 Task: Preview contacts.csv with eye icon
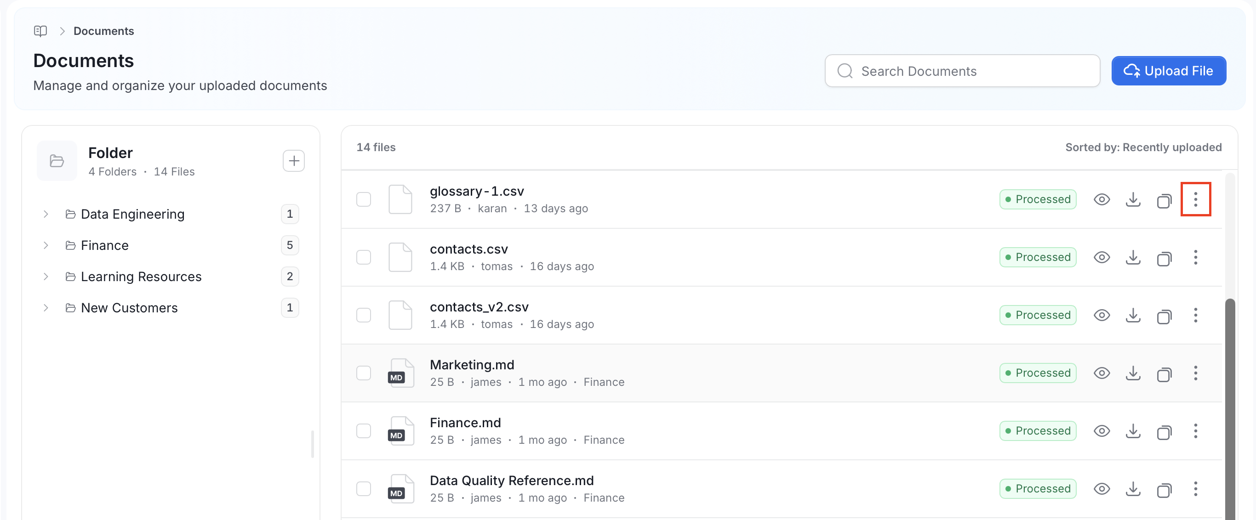tap(1102, 257)
